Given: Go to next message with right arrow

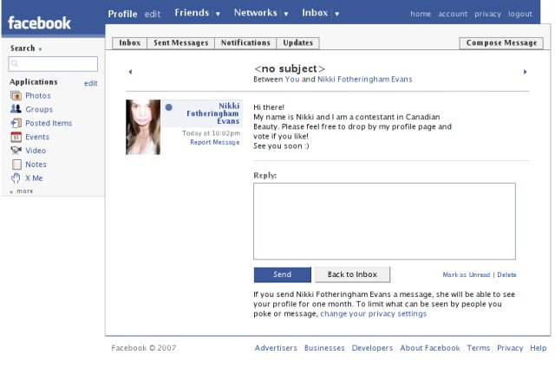Looking at the screenshot, I should coord(525,72).
